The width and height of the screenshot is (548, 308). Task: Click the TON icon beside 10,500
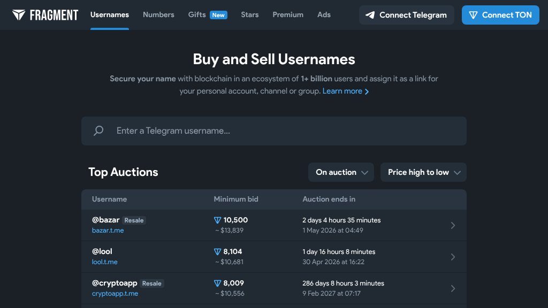pyautogui.click(x=217, y=220)
